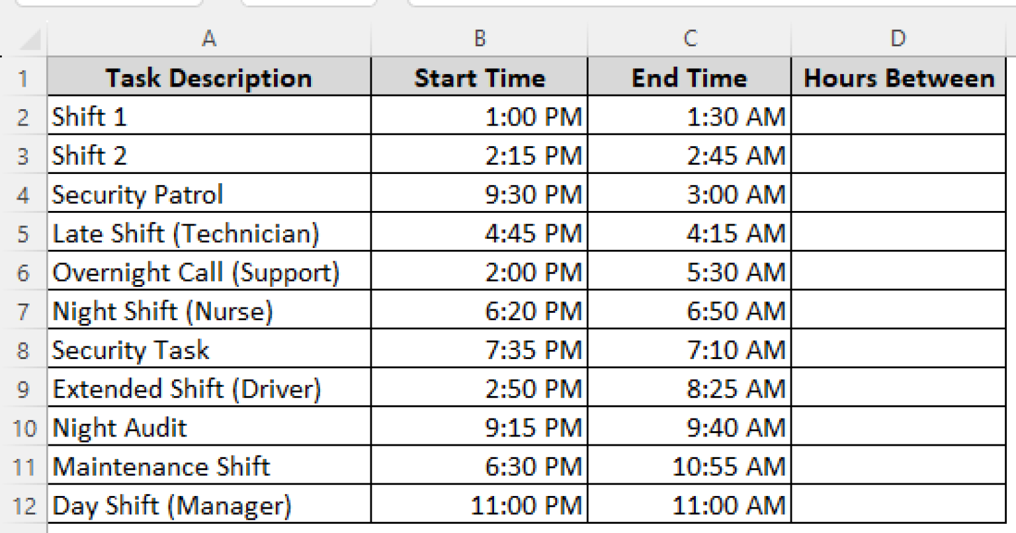Select row number 5
1016x533 pixels.
click(24, 233)
